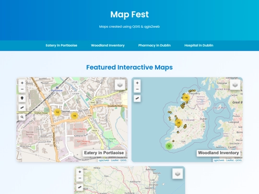
Task: Zoom in on the Woodland Inventory map
Action: (137, 83)
